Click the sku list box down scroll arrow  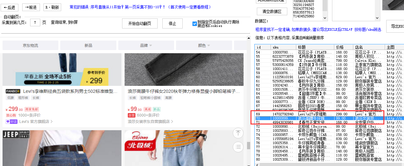tap(325, 18)
